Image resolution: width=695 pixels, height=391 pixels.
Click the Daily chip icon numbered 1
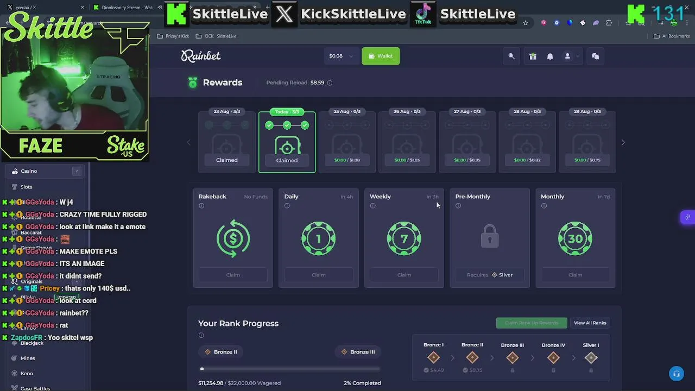tap(319, 238)
